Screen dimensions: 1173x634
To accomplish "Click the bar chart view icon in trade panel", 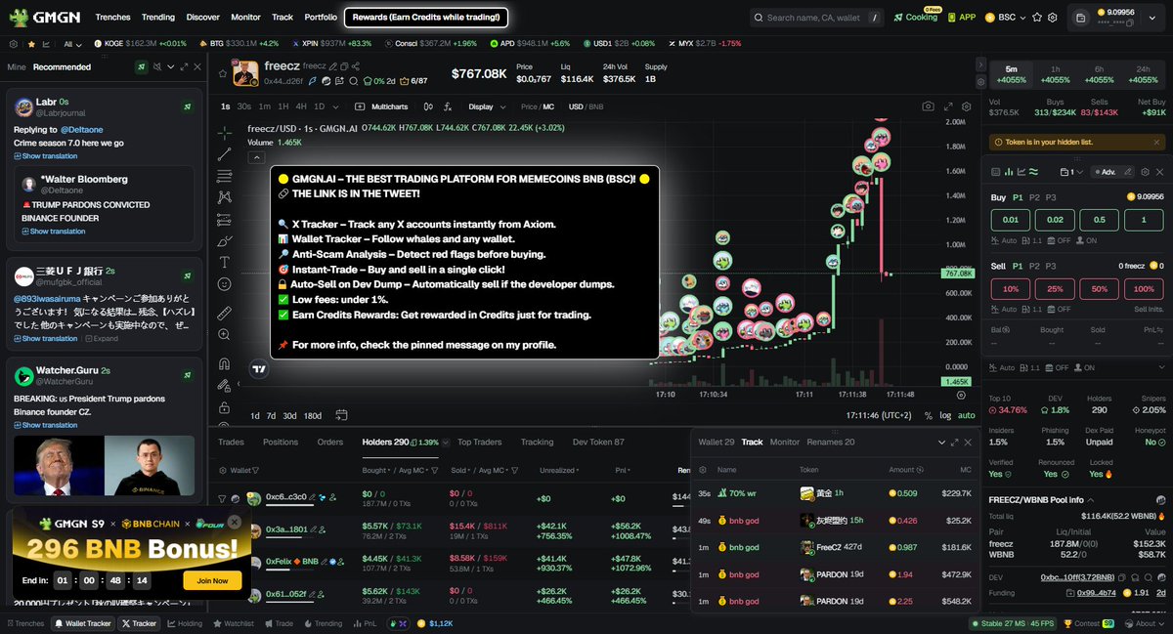I will coord(1009,171).
